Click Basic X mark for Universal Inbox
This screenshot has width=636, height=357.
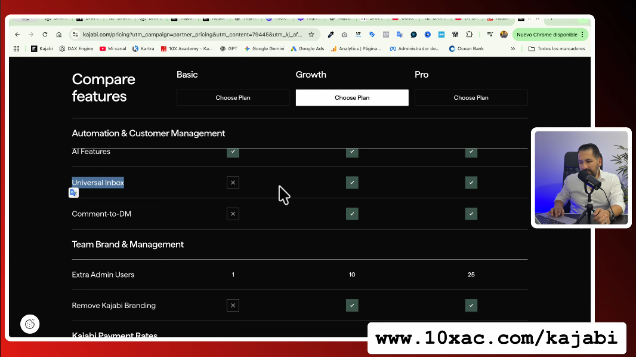(x=233, y=183)
